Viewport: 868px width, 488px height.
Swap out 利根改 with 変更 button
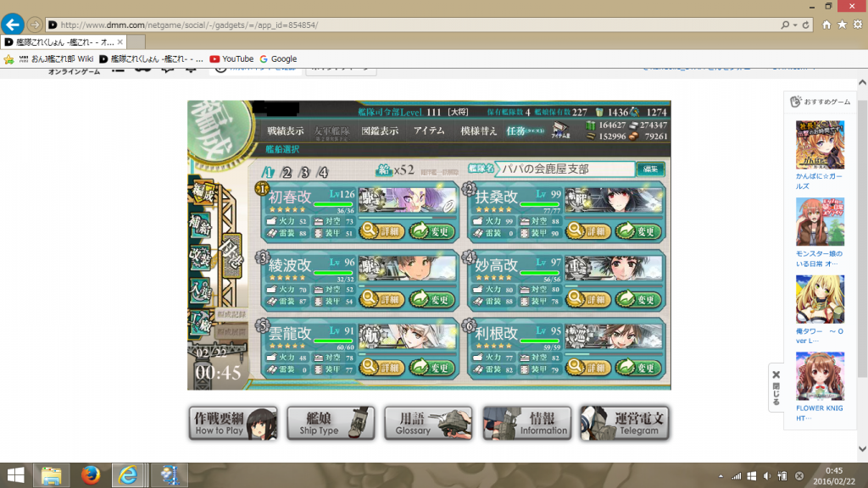(639, 368)
